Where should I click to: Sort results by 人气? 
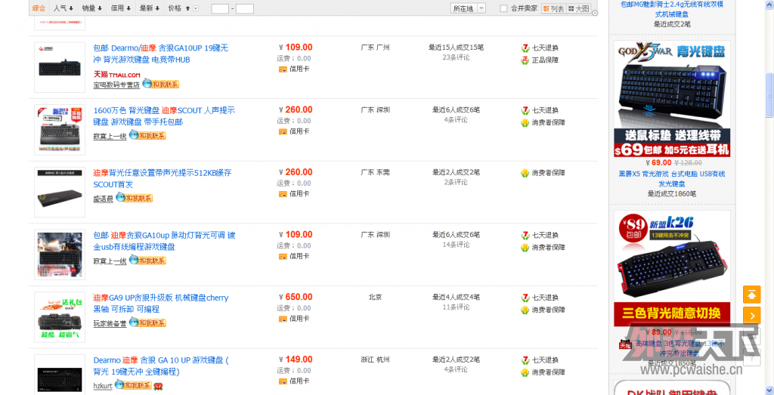point(63,8)
